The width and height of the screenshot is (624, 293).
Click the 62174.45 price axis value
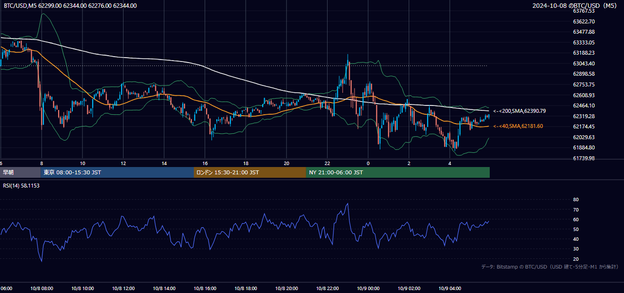pos(583,126)
